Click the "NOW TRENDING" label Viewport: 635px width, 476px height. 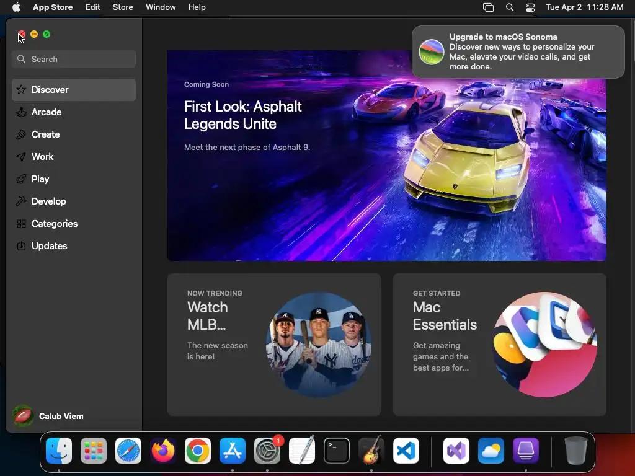215,293
